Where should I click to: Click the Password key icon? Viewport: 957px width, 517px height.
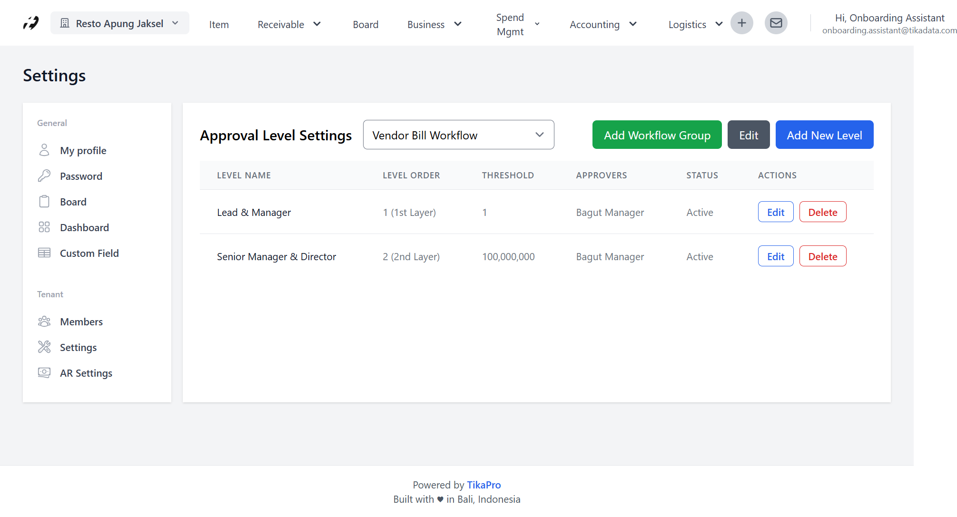[45, 176]
